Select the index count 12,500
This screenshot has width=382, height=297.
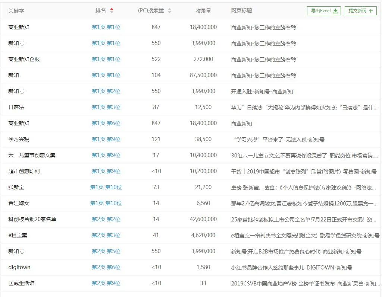(203, 107)
